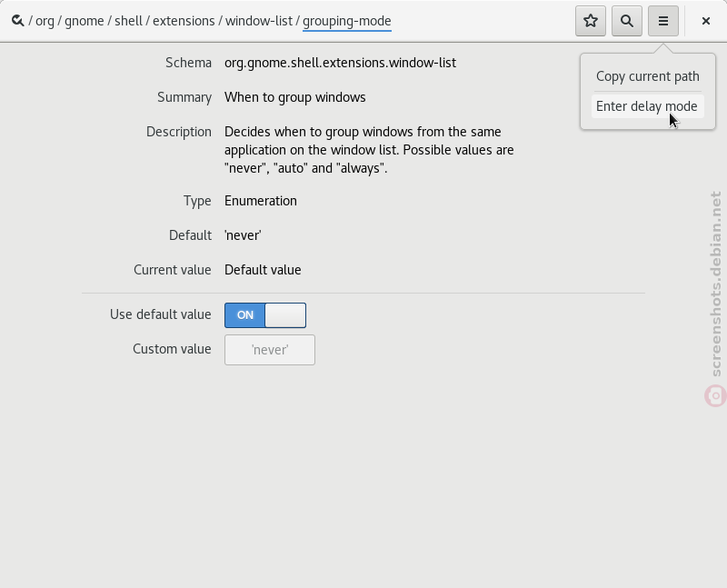Click the Default 'never' value text
Screen dimensions: 727x588
pos(243,235)
